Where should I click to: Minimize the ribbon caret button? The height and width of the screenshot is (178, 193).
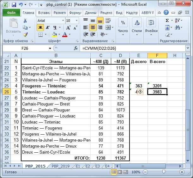tap(159, 13)
